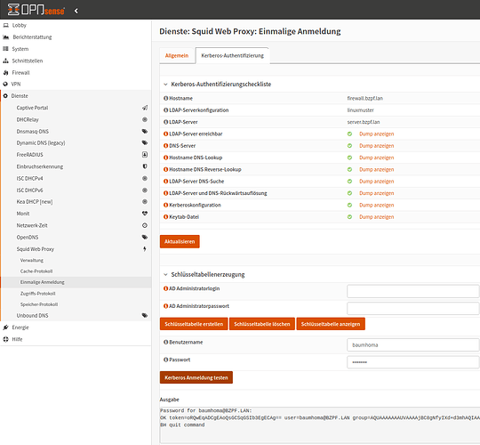Click Kerberos Anmeldung testen button

[x=196, y=377]
